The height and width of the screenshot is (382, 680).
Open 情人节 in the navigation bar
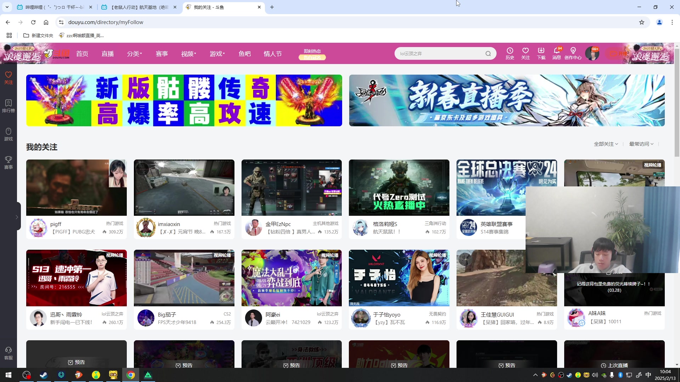[273, 54]
